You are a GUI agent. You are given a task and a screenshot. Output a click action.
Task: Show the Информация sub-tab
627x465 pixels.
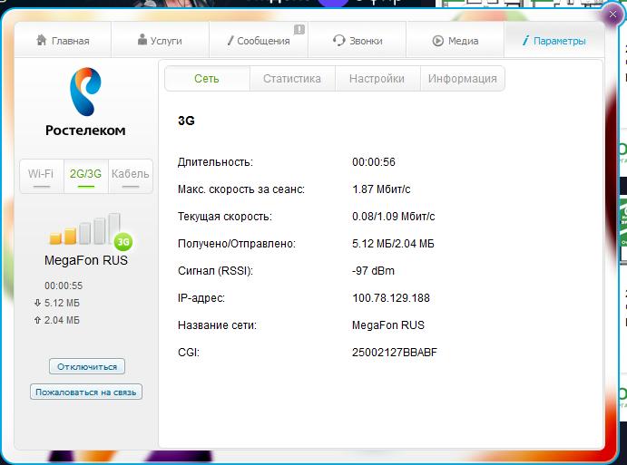click(462, 79)
